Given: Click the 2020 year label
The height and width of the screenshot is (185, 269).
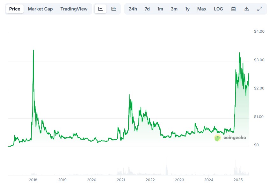Looking at the screenshot, I should (x=91, y=180).
